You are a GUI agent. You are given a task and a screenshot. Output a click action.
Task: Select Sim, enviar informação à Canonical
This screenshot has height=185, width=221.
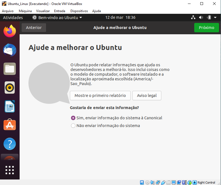116,118
